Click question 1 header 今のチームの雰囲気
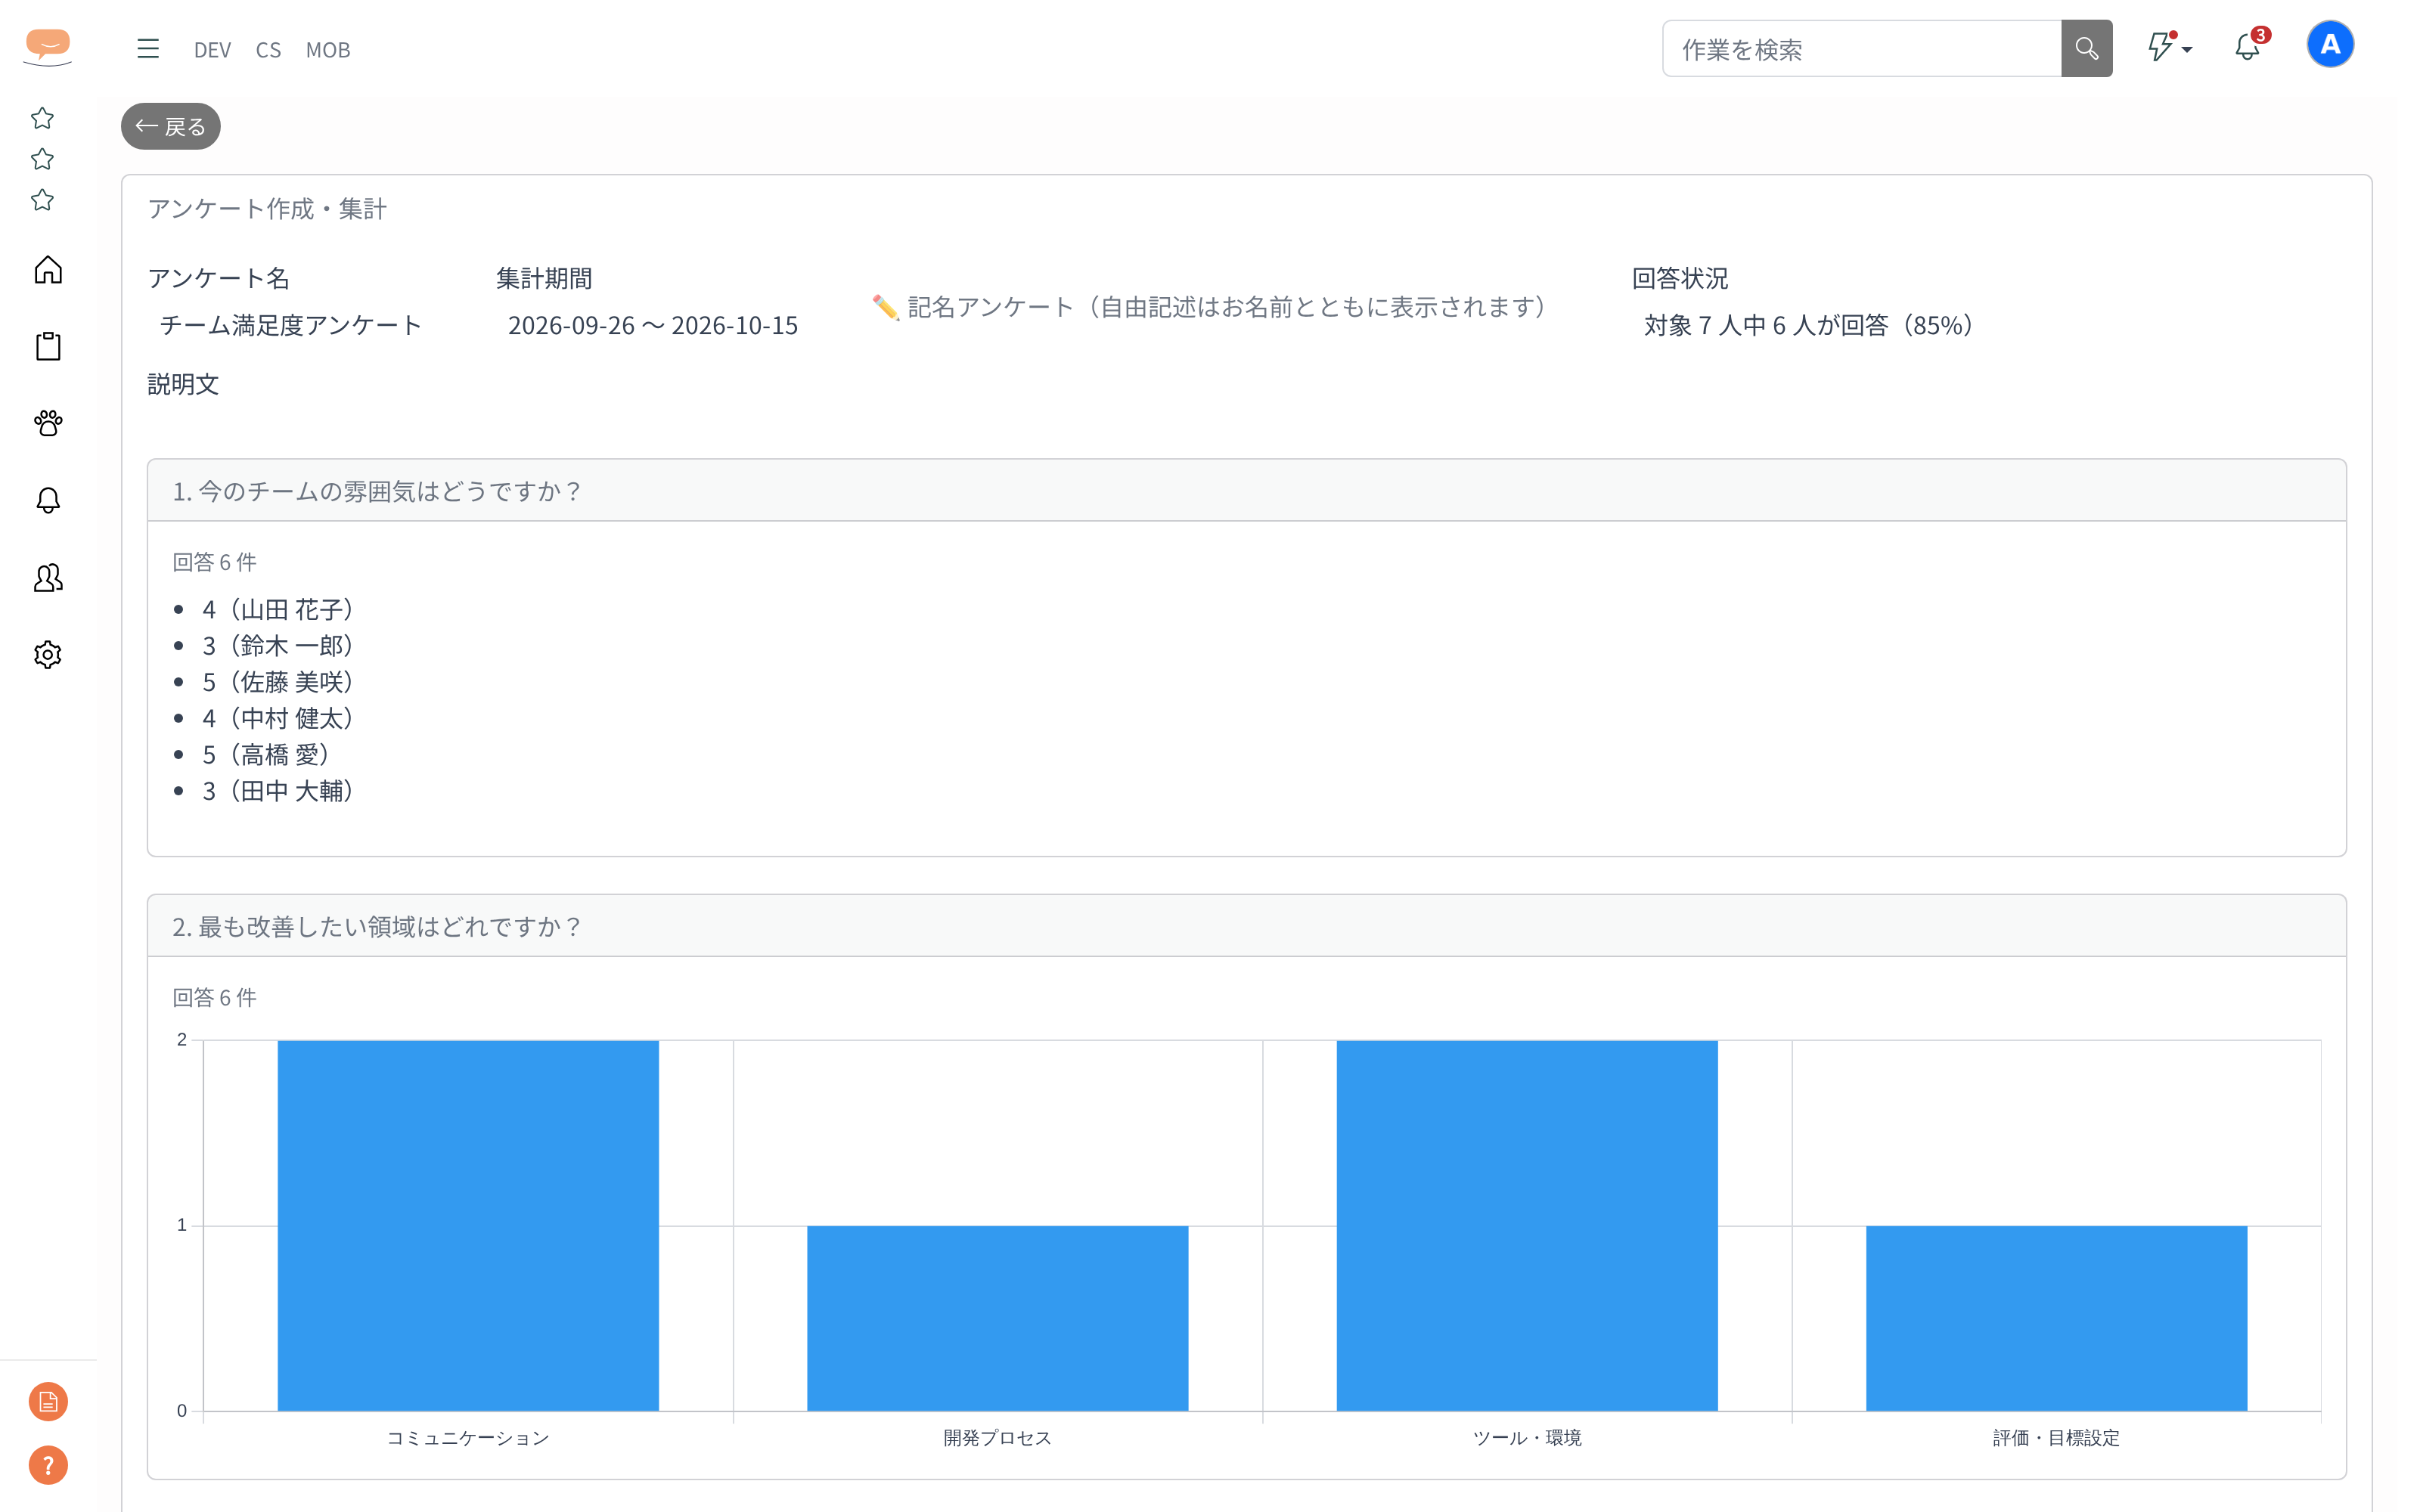The width and height of the screenshot is (2420, 1512). coord(1246,491)
